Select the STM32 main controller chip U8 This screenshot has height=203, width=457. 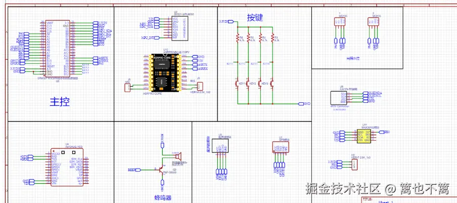click(x=58, y=49)
